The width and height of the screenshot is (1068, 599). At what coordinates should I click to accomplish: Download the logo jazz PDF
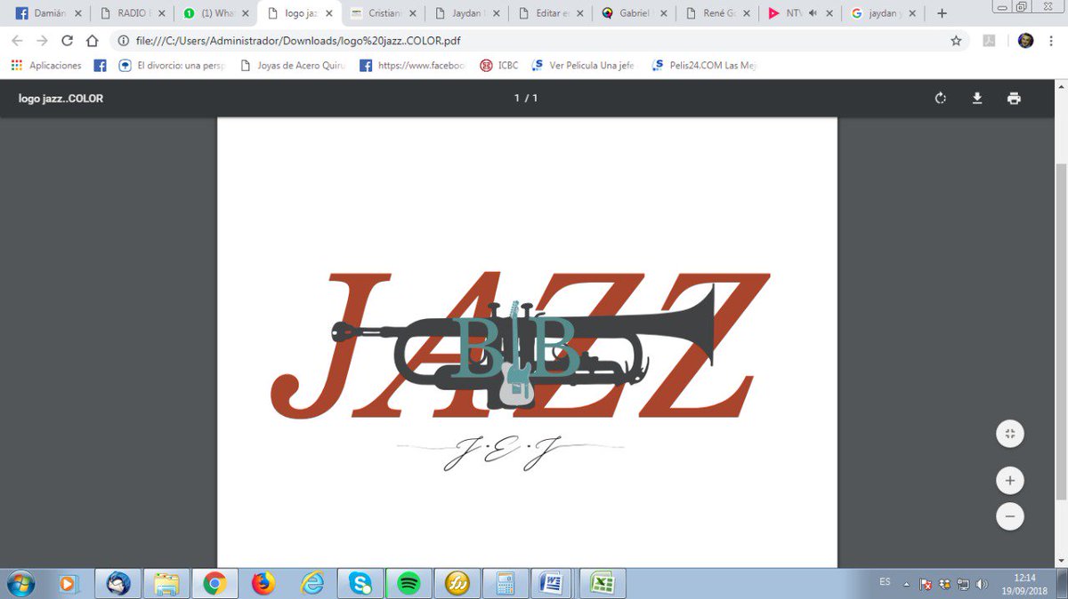point(977,99)
